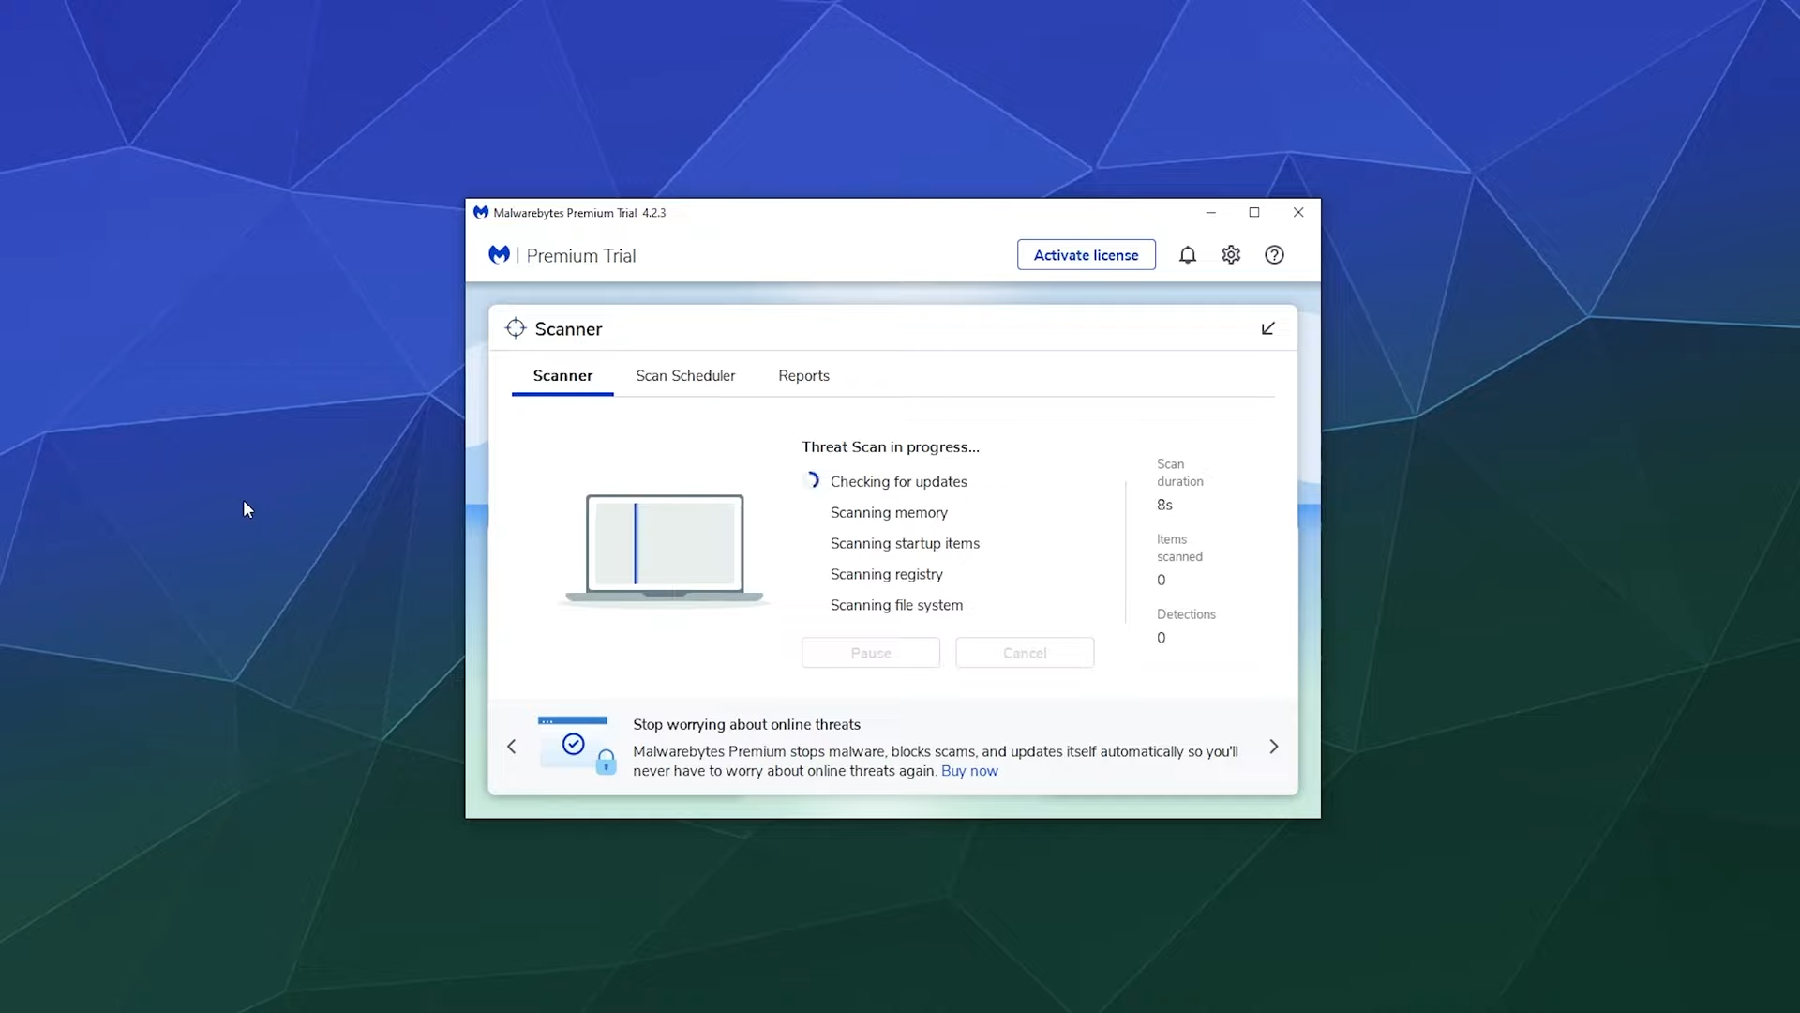1800x1013 pixels.
Task: Cancel the threat scan
Action: click(1024, 653)
